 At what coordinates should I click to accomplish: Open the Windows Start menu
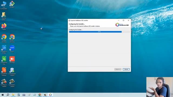click(x=2, y=95)
